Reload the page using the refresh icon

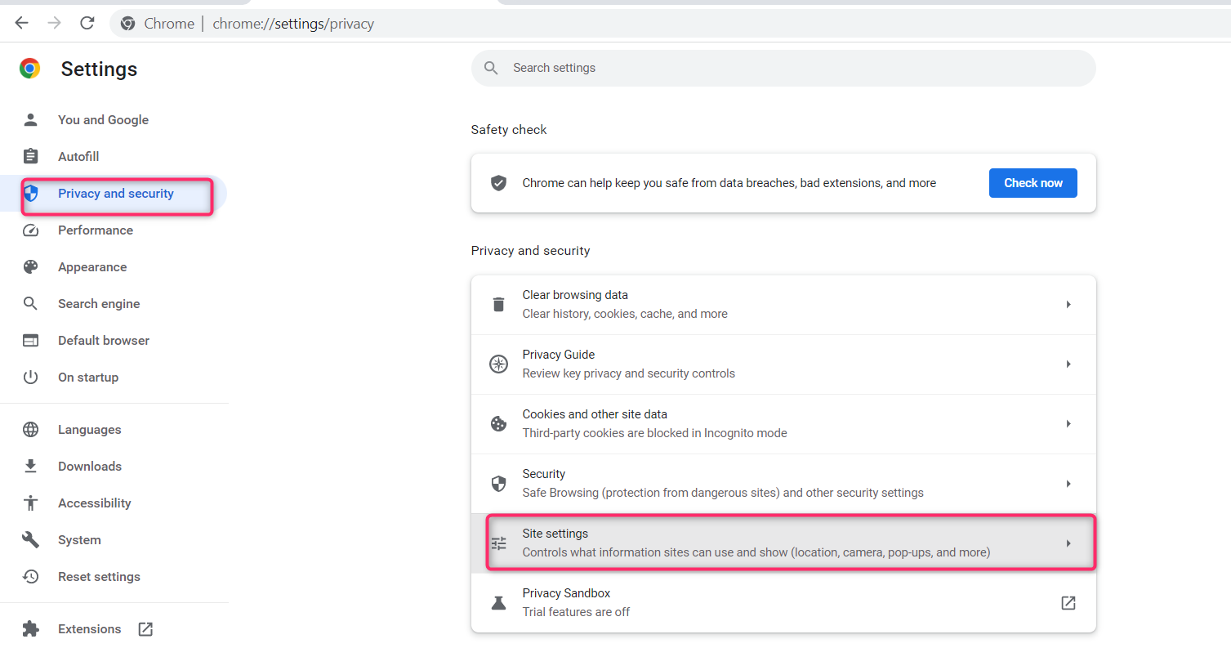[x=87, y=24]
